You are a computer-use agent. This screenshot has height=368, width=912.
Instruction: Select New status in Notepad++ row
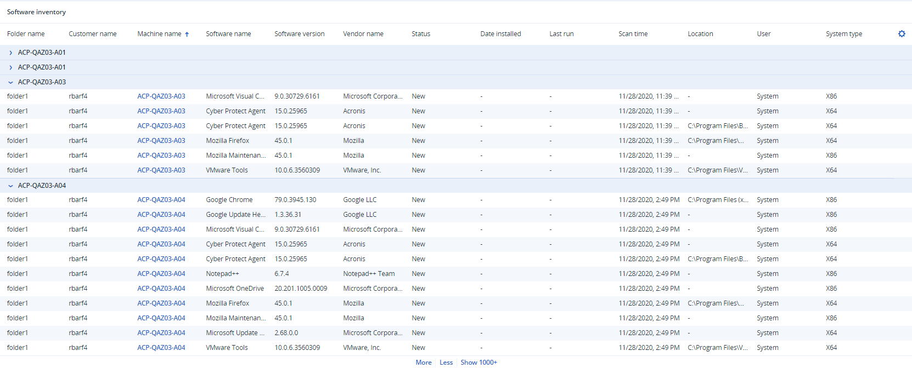coord(418,274)
